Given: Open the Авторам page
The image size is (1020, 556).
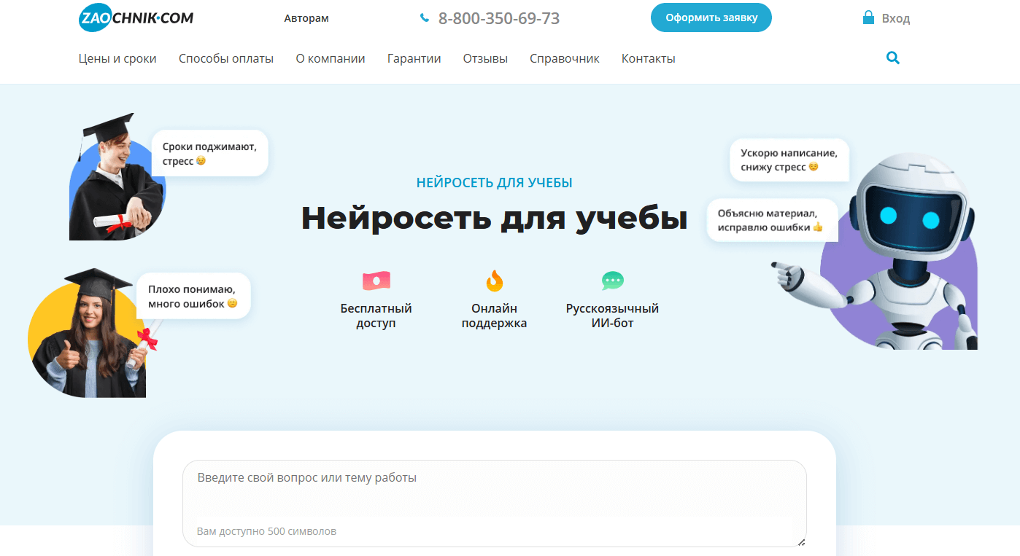Looking at the screenshot, I should 306,18.
